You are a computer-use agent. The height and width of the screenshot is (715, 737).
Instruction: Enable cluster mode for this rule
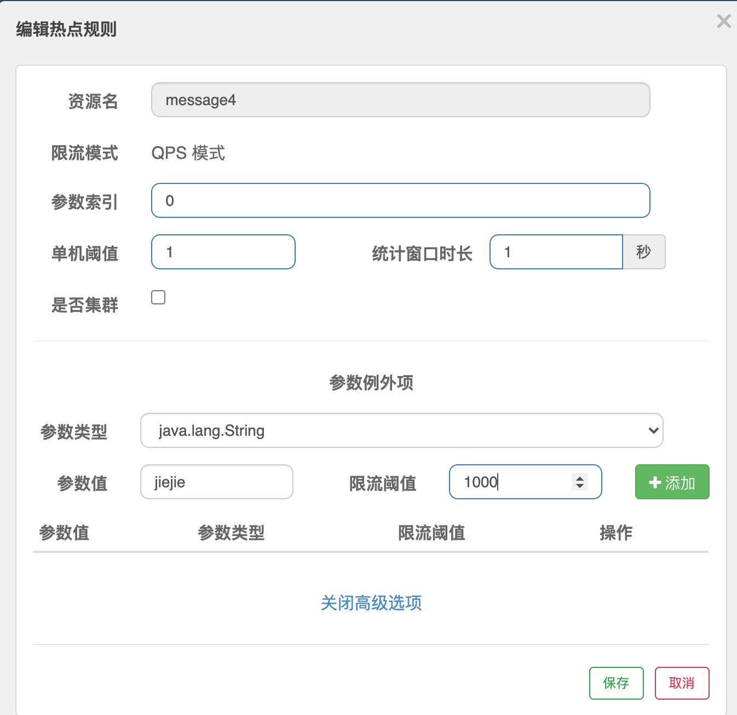click(158, 297)
